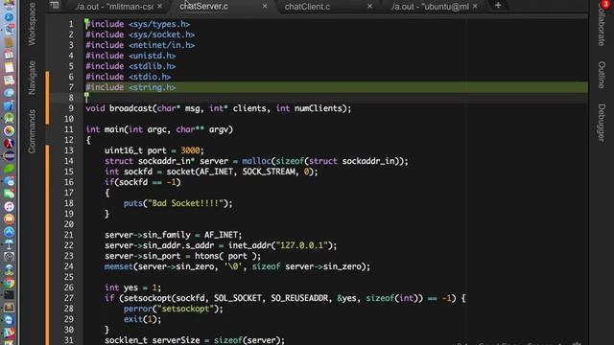Click the 'socklen_t serverSize' line
Viewport: 614px width, 345px height.
195,340
